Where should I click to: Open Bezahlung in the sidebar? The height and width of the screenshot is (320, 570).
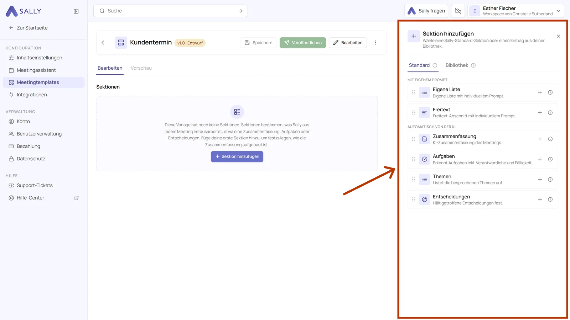tap(43, 146)
